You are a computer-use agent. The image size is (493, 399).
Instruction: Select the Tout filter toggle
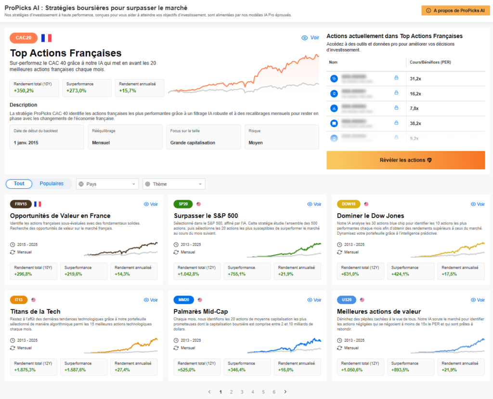tap(19, 183)
